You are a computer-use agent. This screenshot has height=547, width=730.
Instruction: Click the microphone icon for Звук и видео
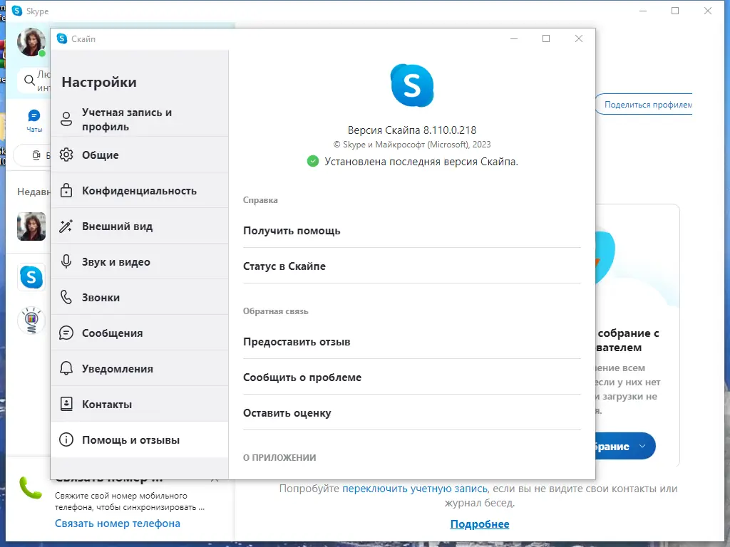click(66, 261)
